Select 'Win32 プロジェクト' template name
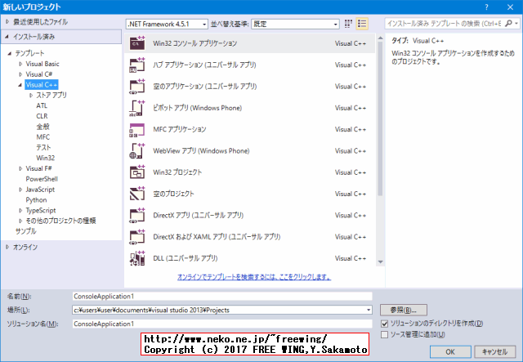This screenshot has width=523, height=362. coord(177,172)
